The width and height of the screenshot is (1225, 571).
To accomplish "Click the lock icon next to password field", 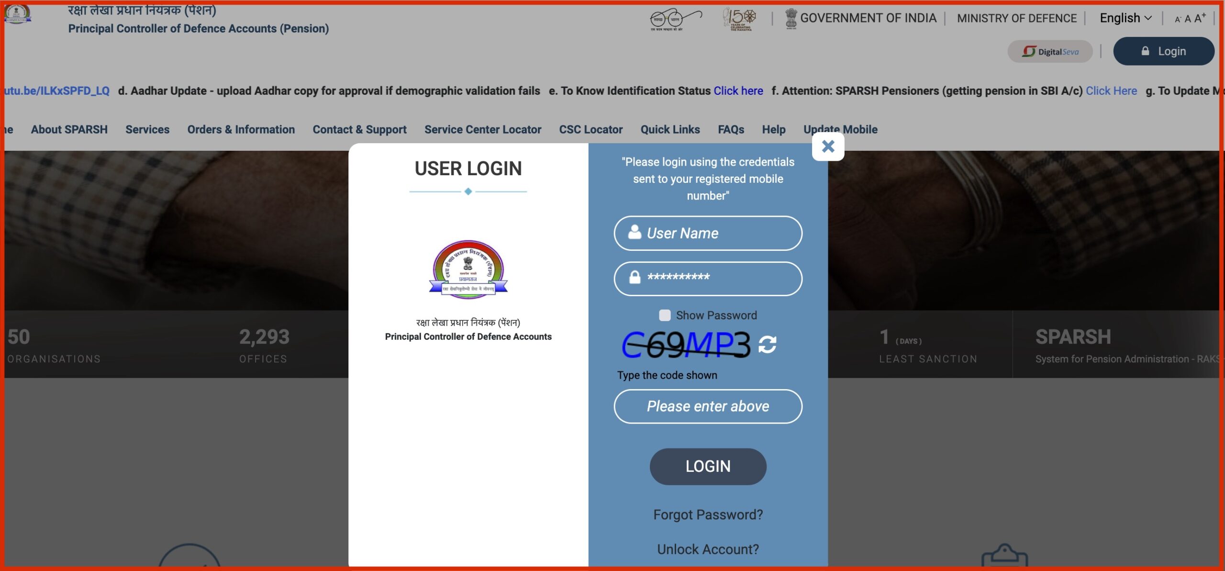I will tap(636, 277).
